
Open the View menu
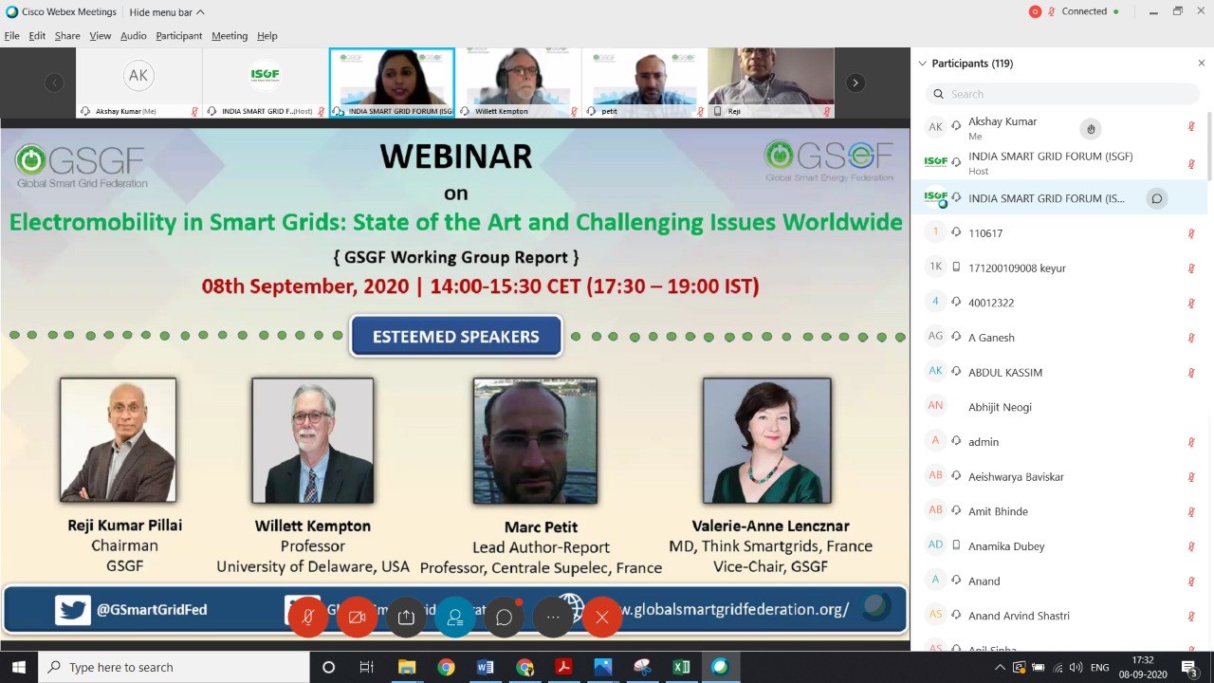101,36
